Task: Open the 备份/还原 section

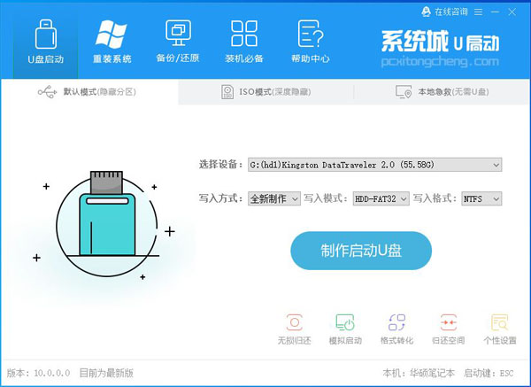Action: [178, 42]
